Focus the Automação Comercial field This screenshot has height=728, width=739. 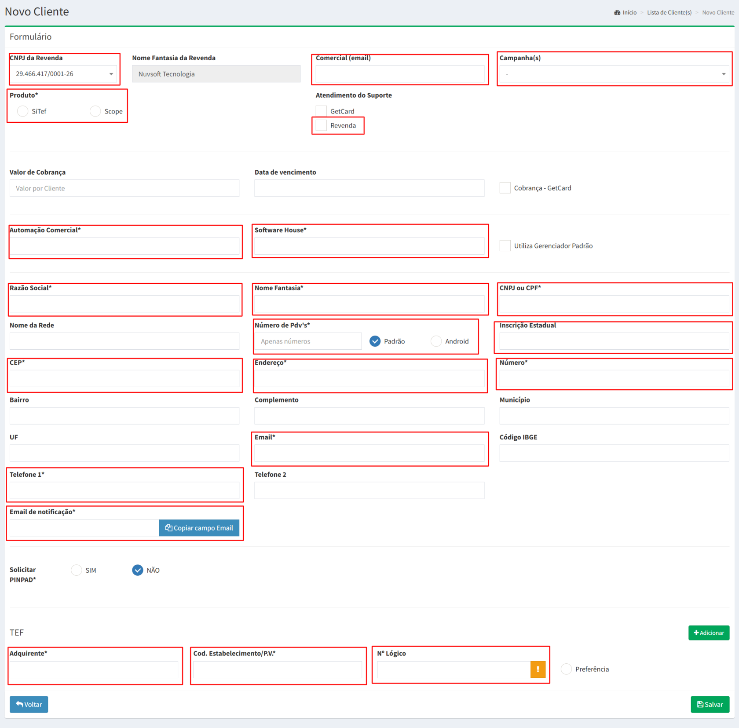(x=124, y=246)
